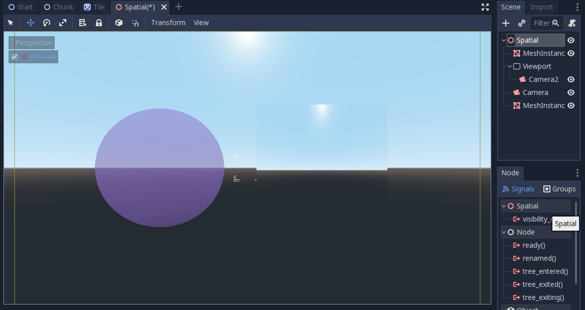Open the Transform menu

168,23
